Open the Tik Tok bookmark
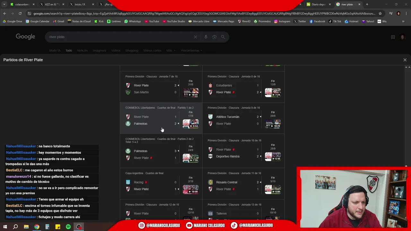 (335, 21)
